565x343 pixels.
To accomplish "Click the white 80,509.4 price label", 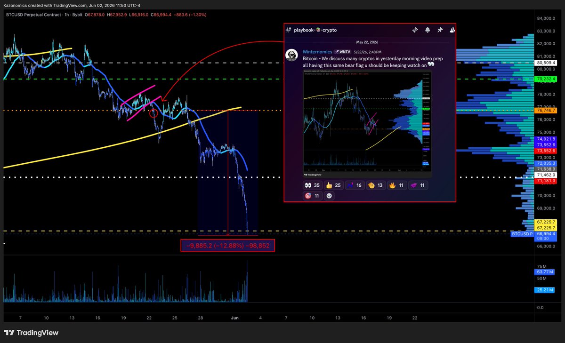I will pos(546,63).
